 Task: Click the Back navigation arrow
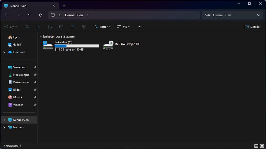7,15
